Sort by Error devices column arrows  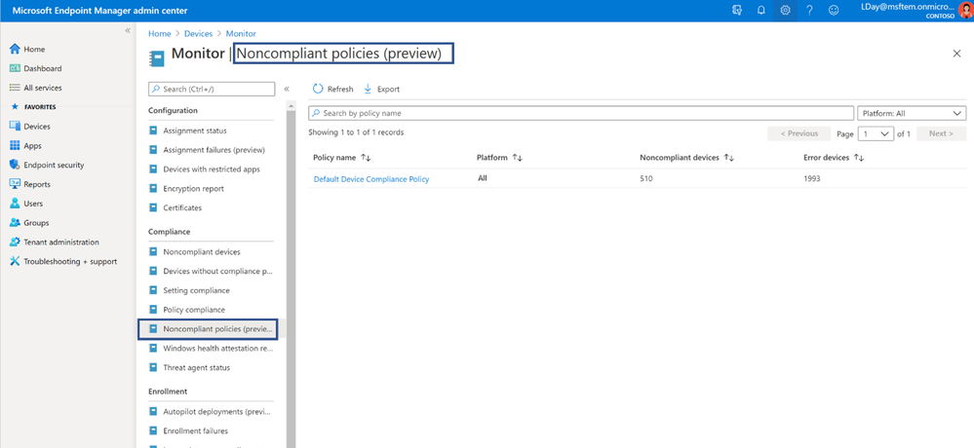pyautogui.click(x=859, y=158)
